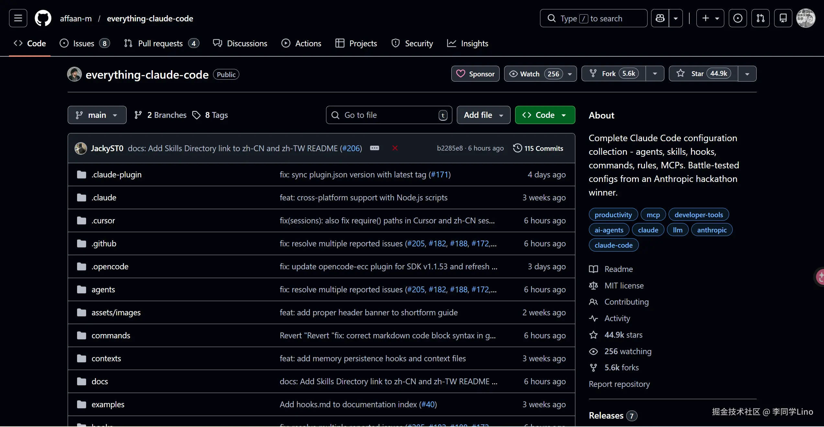Expand the green Code dropdown
Viewport: 824px width, 427px height.
pyautogui.click(x=545, y=115)
